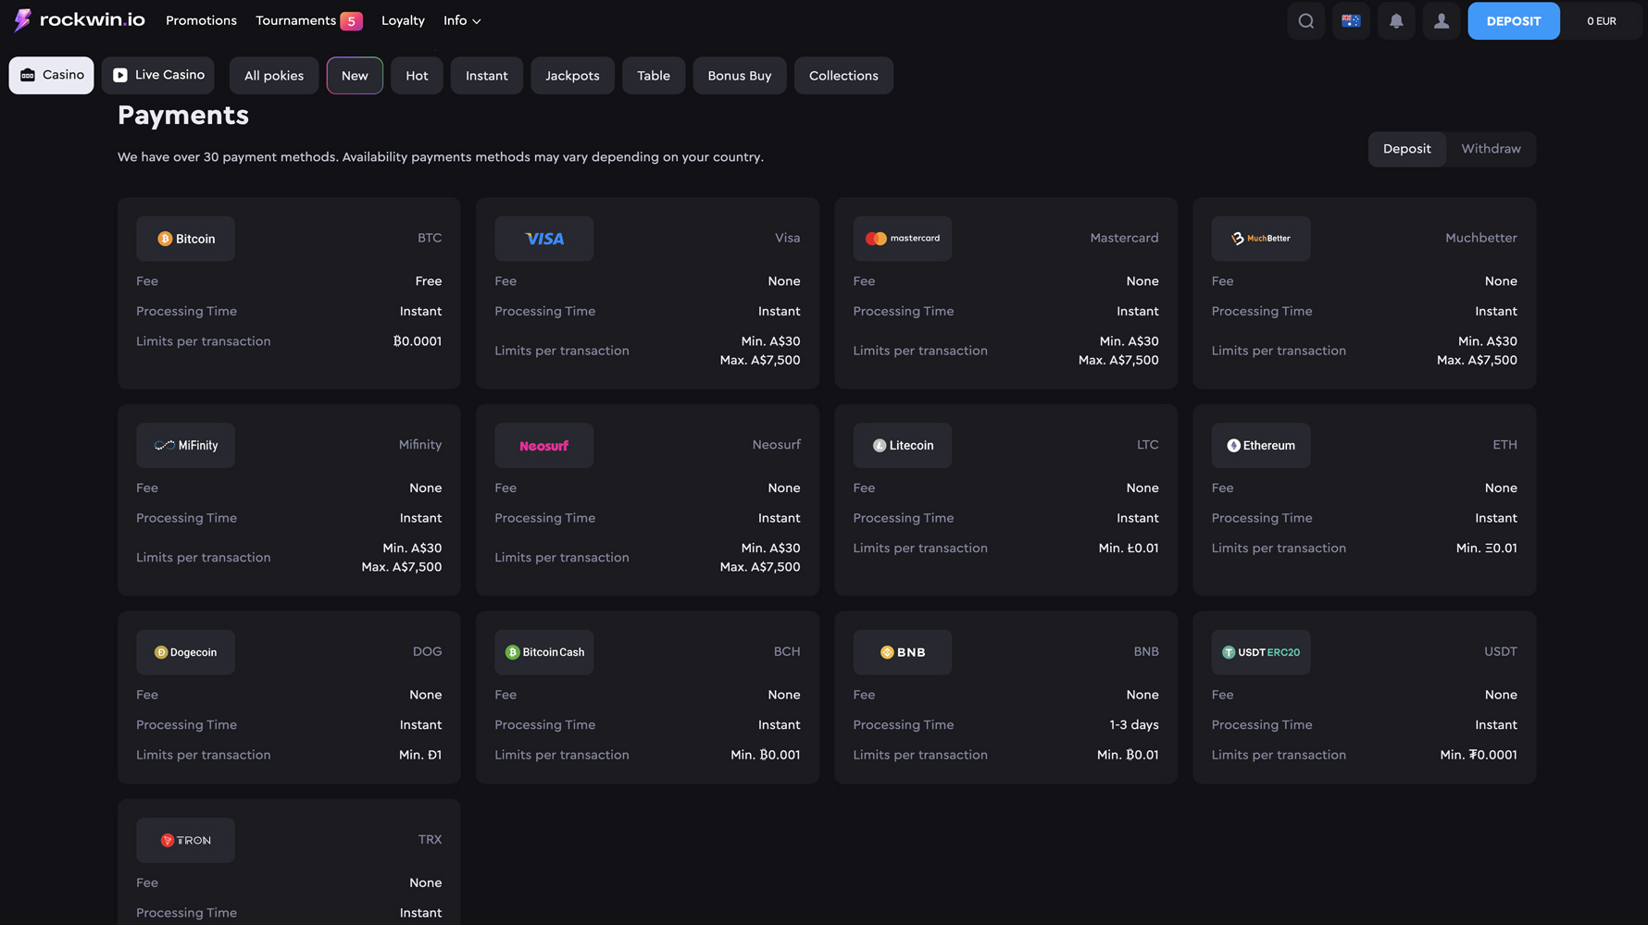Click the Ethereum logo badge
The height and width of the screenshot is (925, 1648).
click(x=1260, y=445)
